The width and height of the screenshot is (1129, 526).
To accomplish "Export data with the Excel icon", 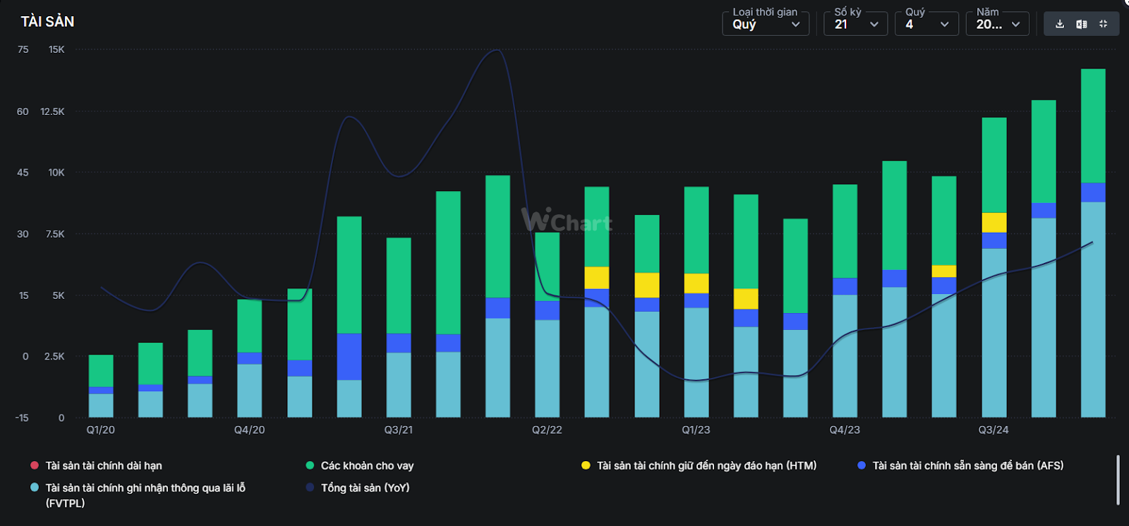I will click(1081, 24).
